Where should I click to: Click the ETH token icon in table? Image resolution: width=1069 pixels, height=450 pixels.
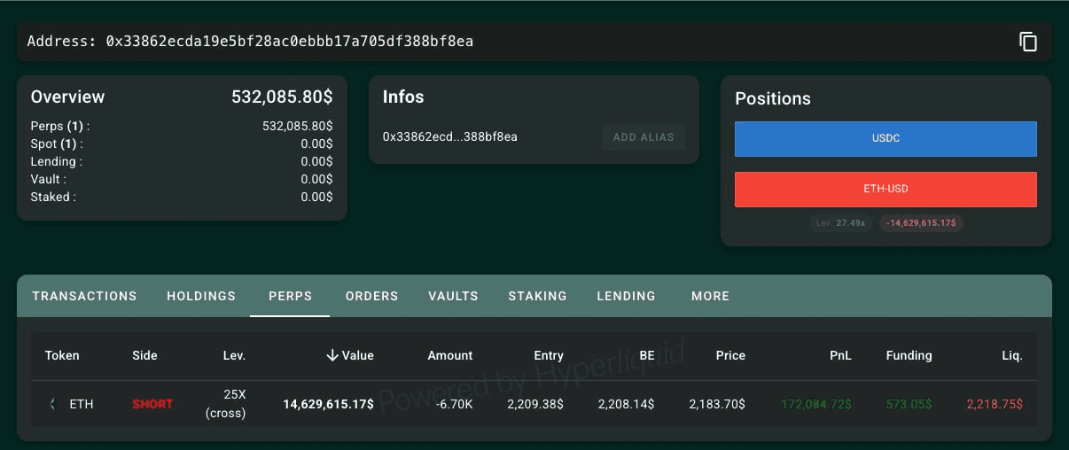pos(52,404)
